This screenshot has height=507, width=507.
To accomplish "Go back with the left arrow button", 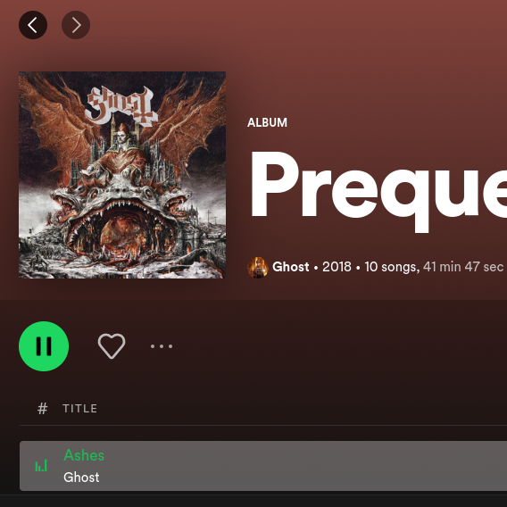I will click(33, 25).
